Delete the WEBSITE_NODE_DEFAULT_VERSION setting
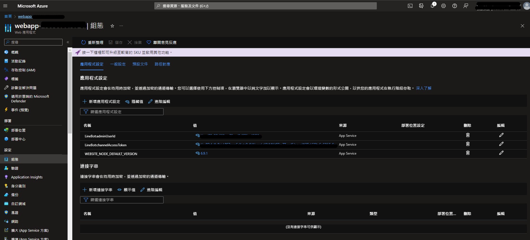The height and width of the screenshot is (240, 530). click(468, 153)
